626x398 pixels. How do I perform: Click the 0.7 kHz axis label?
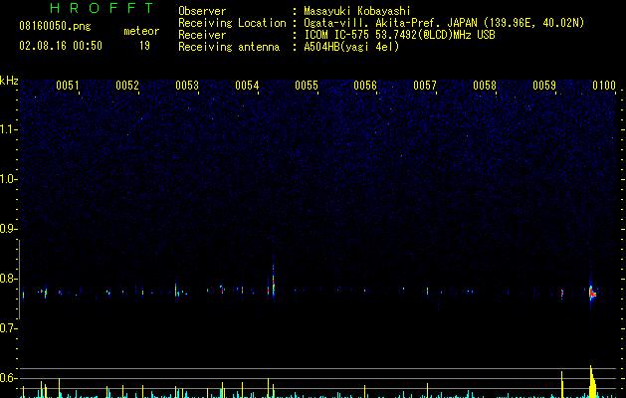click(8, 328)
